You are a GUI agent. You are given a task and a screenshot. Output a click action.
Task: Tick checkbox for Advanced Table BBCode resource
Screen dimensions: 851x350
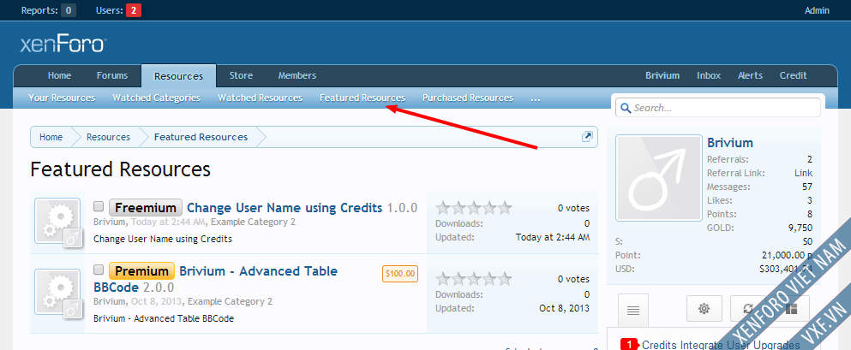click(99, 270)
